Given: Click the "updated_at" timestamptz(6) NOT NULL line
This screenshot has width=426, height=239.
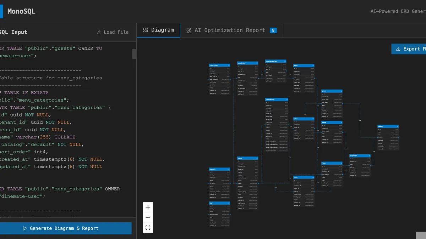Looking at the screenshot, I should pos(51,167).
